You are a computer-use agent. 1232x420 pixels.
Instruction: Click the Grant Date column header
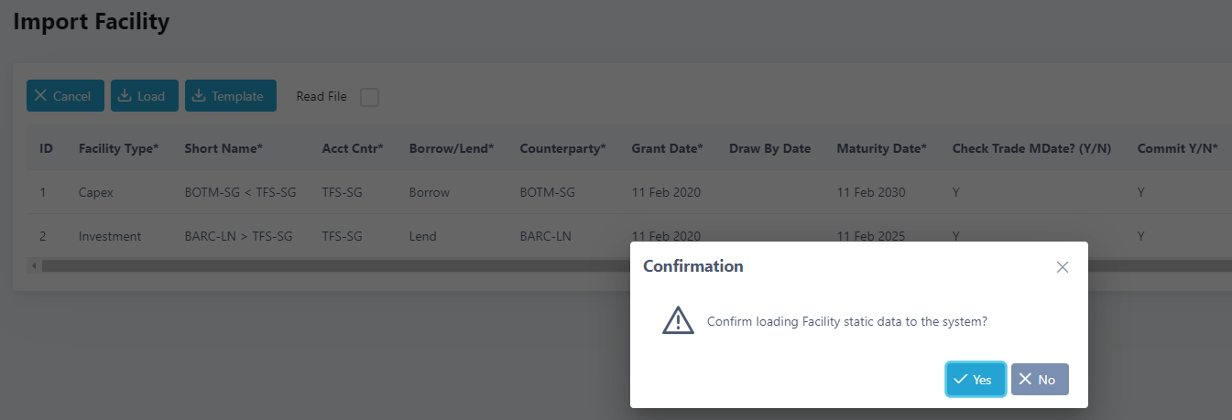(x=667, y=148)
